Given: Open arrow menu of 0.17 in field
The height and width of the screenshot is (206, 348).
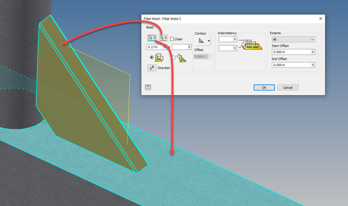Looking at the screenshot, I should [165, 47].
